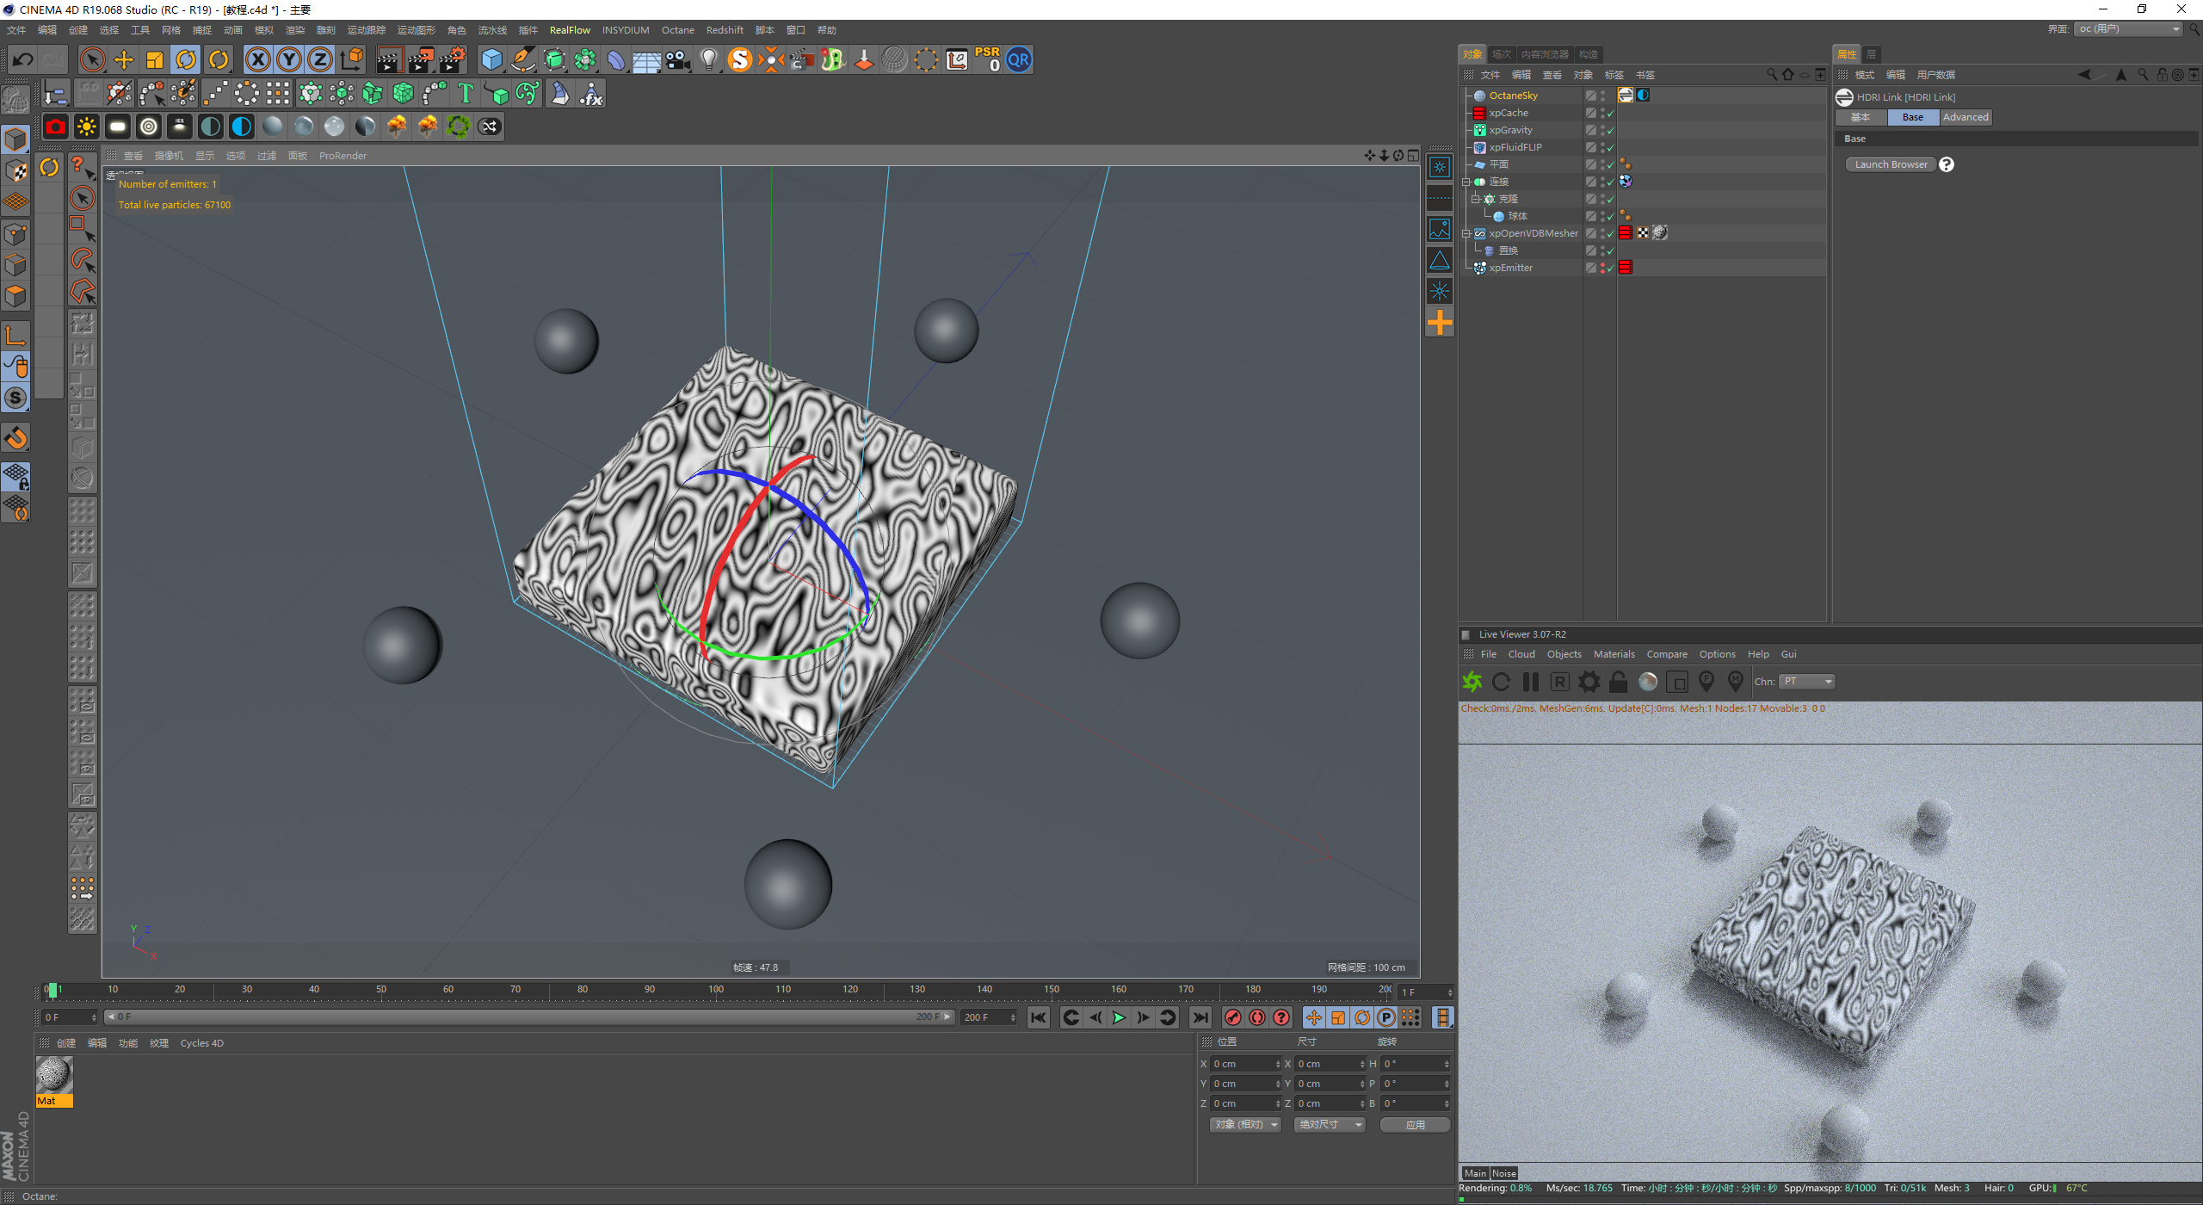This screenshot has height=1205, width=2203.
Task: Click the Octane daylight sun icon
Action: [x=86, y=127]
